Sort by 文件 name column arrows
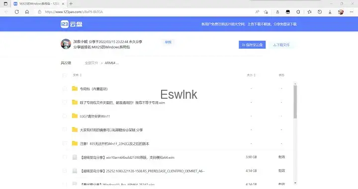The image size is (358, 189). [81, 75]
